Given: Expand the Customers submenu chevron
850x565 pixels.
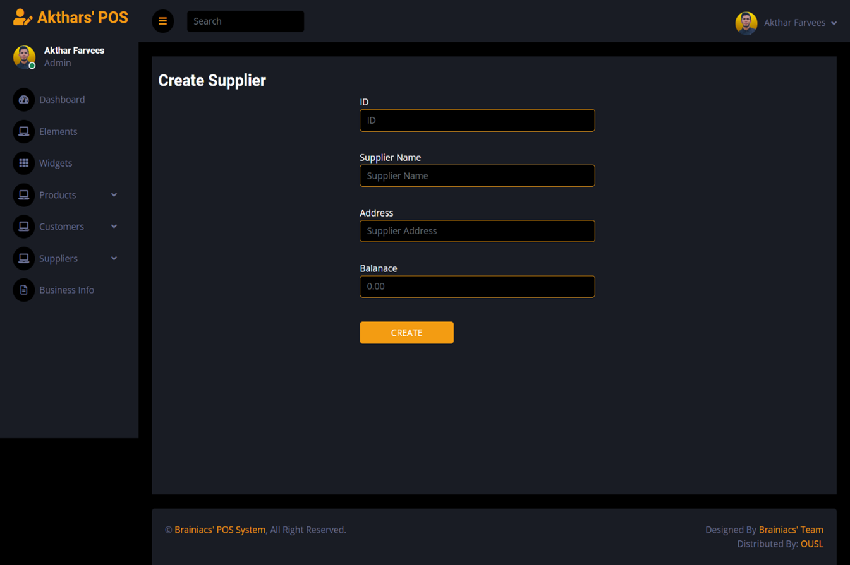Looking at the screenshot, I should click(114, 227).
